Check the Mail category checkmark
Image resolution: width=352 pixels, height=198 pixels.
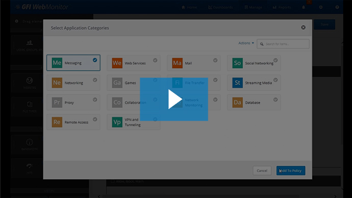click(x=215, y=60)
